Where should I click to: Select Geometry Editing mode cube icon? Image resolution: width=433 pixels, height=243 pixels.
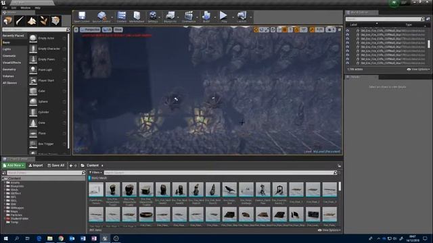point(55,21)
